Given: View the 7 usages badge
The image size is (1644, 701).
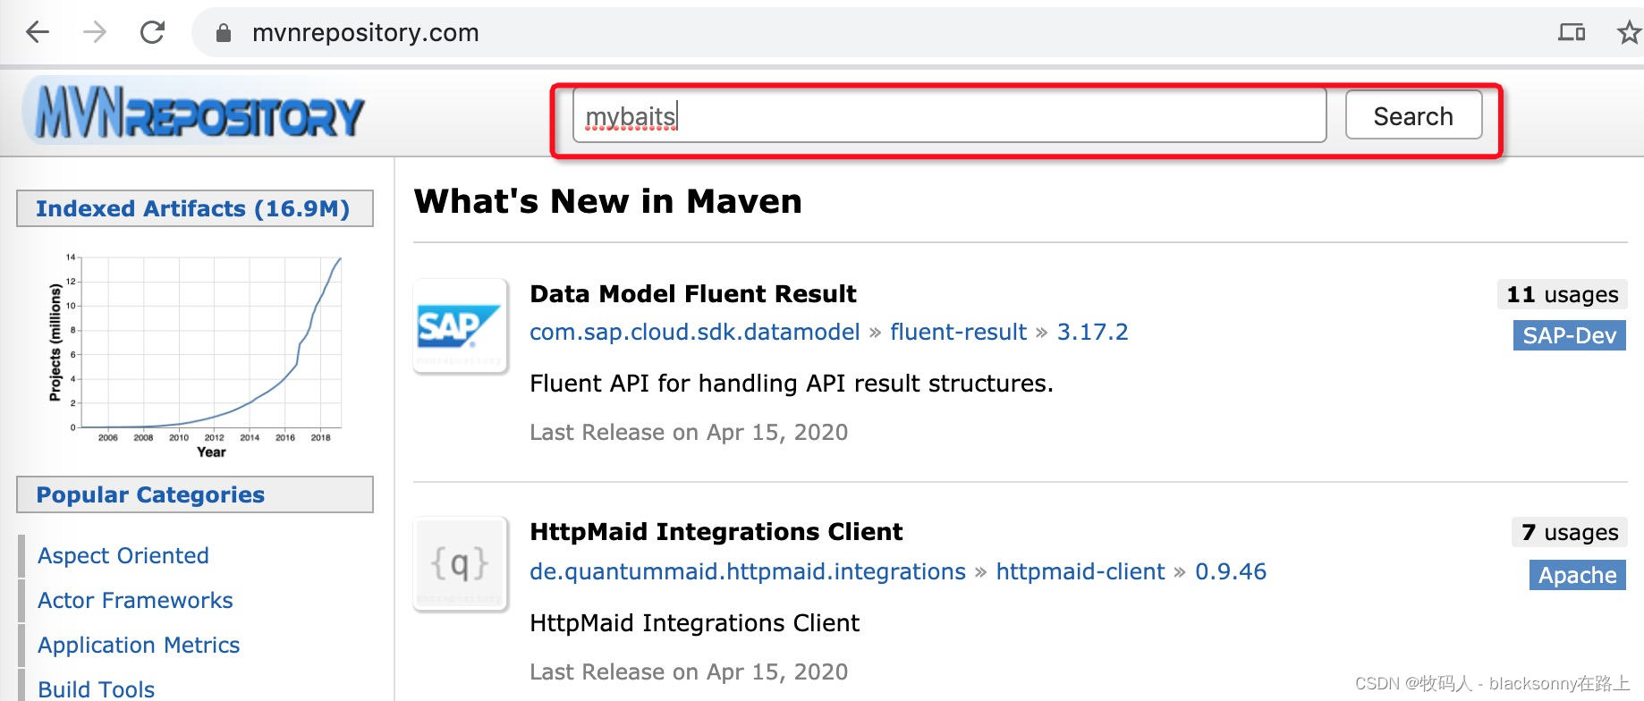Looking at the screenshot, I should tap(1570, 532).
